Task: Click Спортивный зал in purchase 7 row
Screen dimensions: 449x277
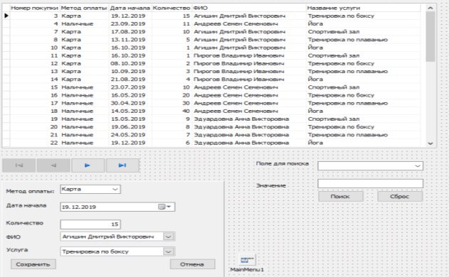Action: click(x=334, y=32)
